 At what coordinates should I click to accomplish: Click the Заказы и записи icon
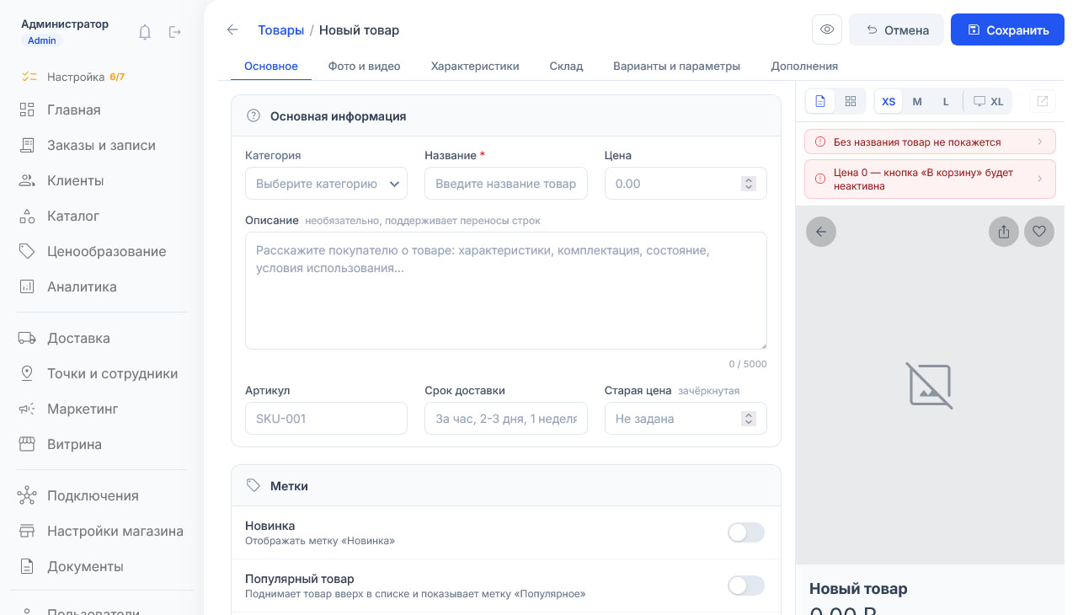pyautogui.click(x=27, y=145)
